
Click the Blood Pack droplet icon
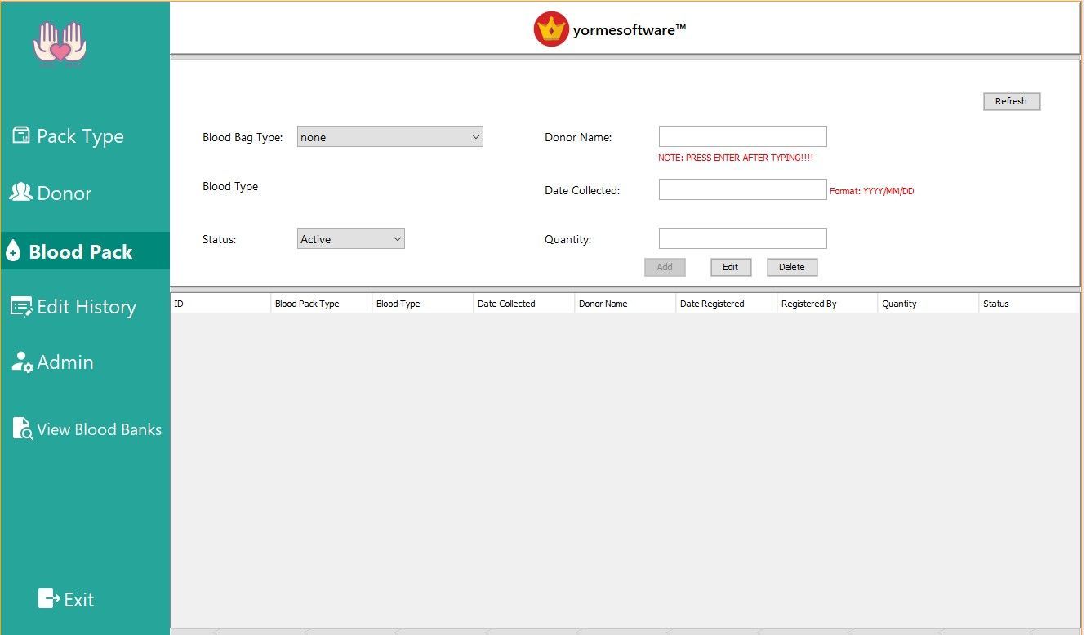tap(13, 251)
